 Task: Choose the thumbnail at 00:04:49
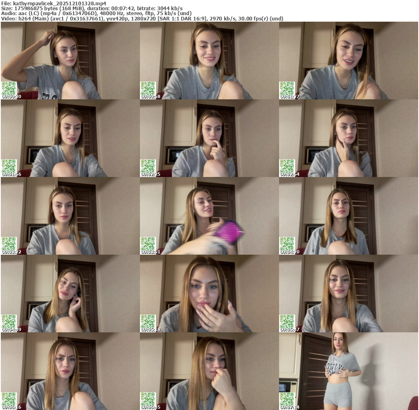pyautogui.click(x=70, y=293)
